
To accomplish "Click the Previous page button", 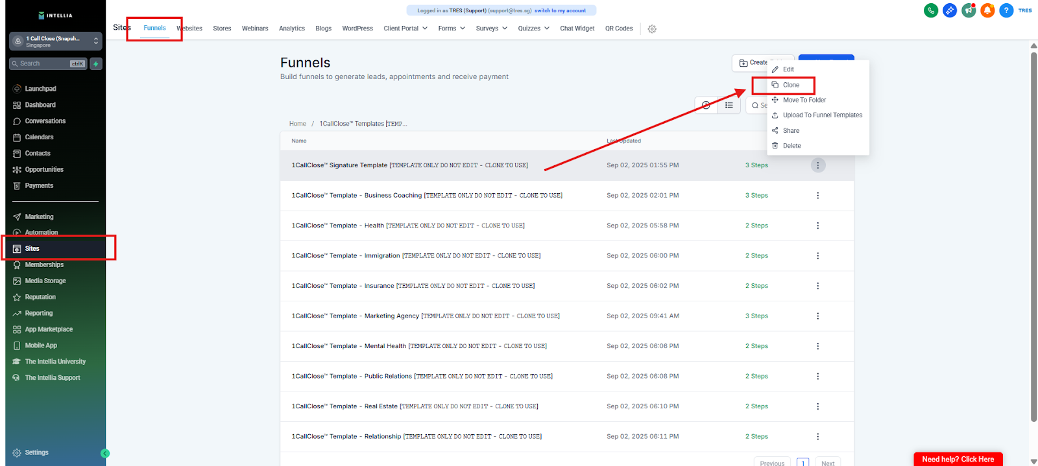I will click(x=772, y=463).
